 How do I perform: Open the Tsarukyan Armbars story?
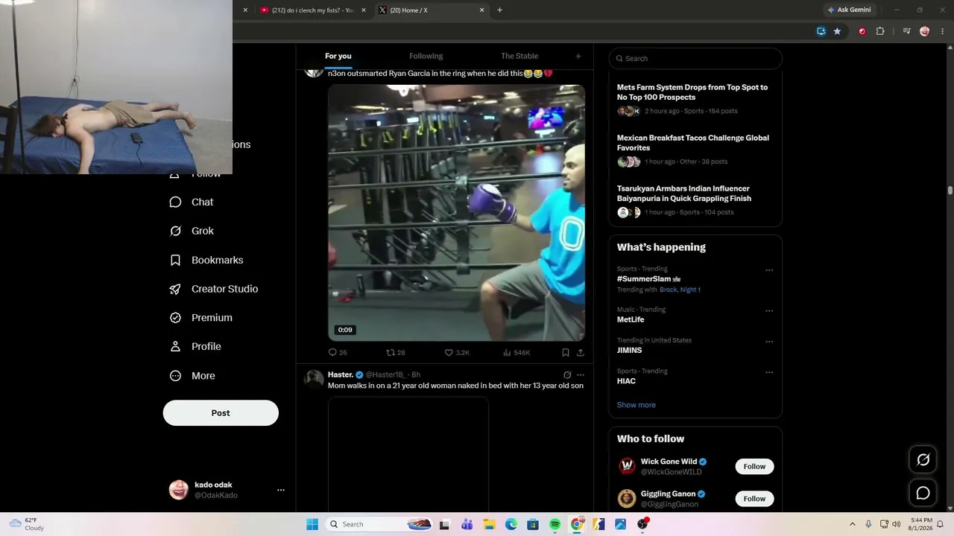click(x=695, y=200)
